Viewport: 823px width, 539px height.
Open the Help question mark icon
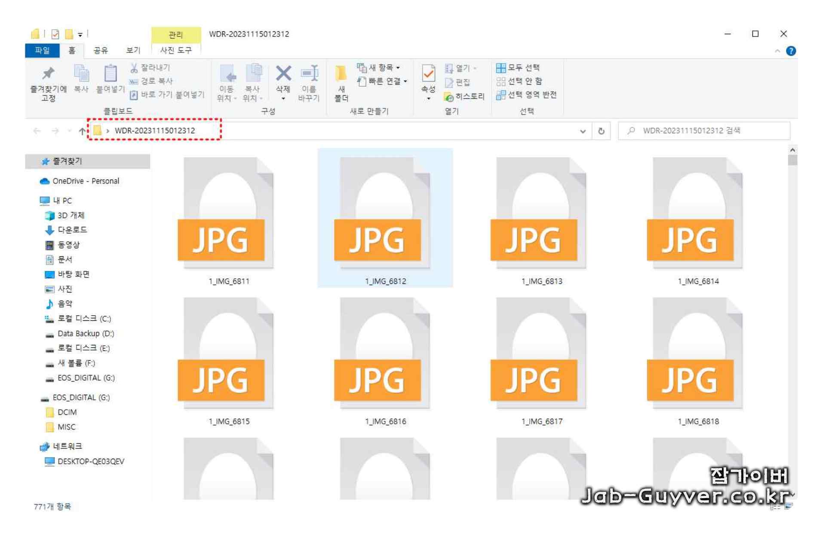tap(790, 51)
